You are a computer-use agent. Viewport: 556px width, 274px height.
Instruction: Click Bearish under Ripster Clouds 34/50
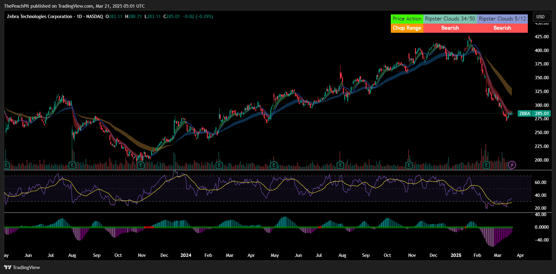click(450, 28)
